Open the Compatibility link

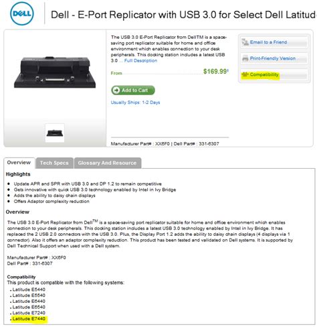point(264,74)
